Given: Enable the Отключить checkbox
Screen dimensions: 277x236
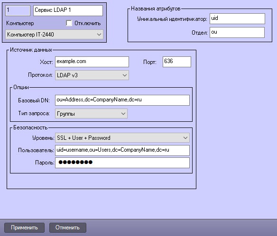Looking at the screenshot, I should (69, 23).
